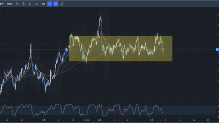Switch the Bid price setting

point(43,4)
